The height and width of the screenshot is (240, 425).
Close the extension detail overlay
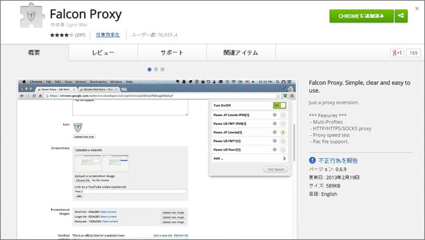point(417,9)
